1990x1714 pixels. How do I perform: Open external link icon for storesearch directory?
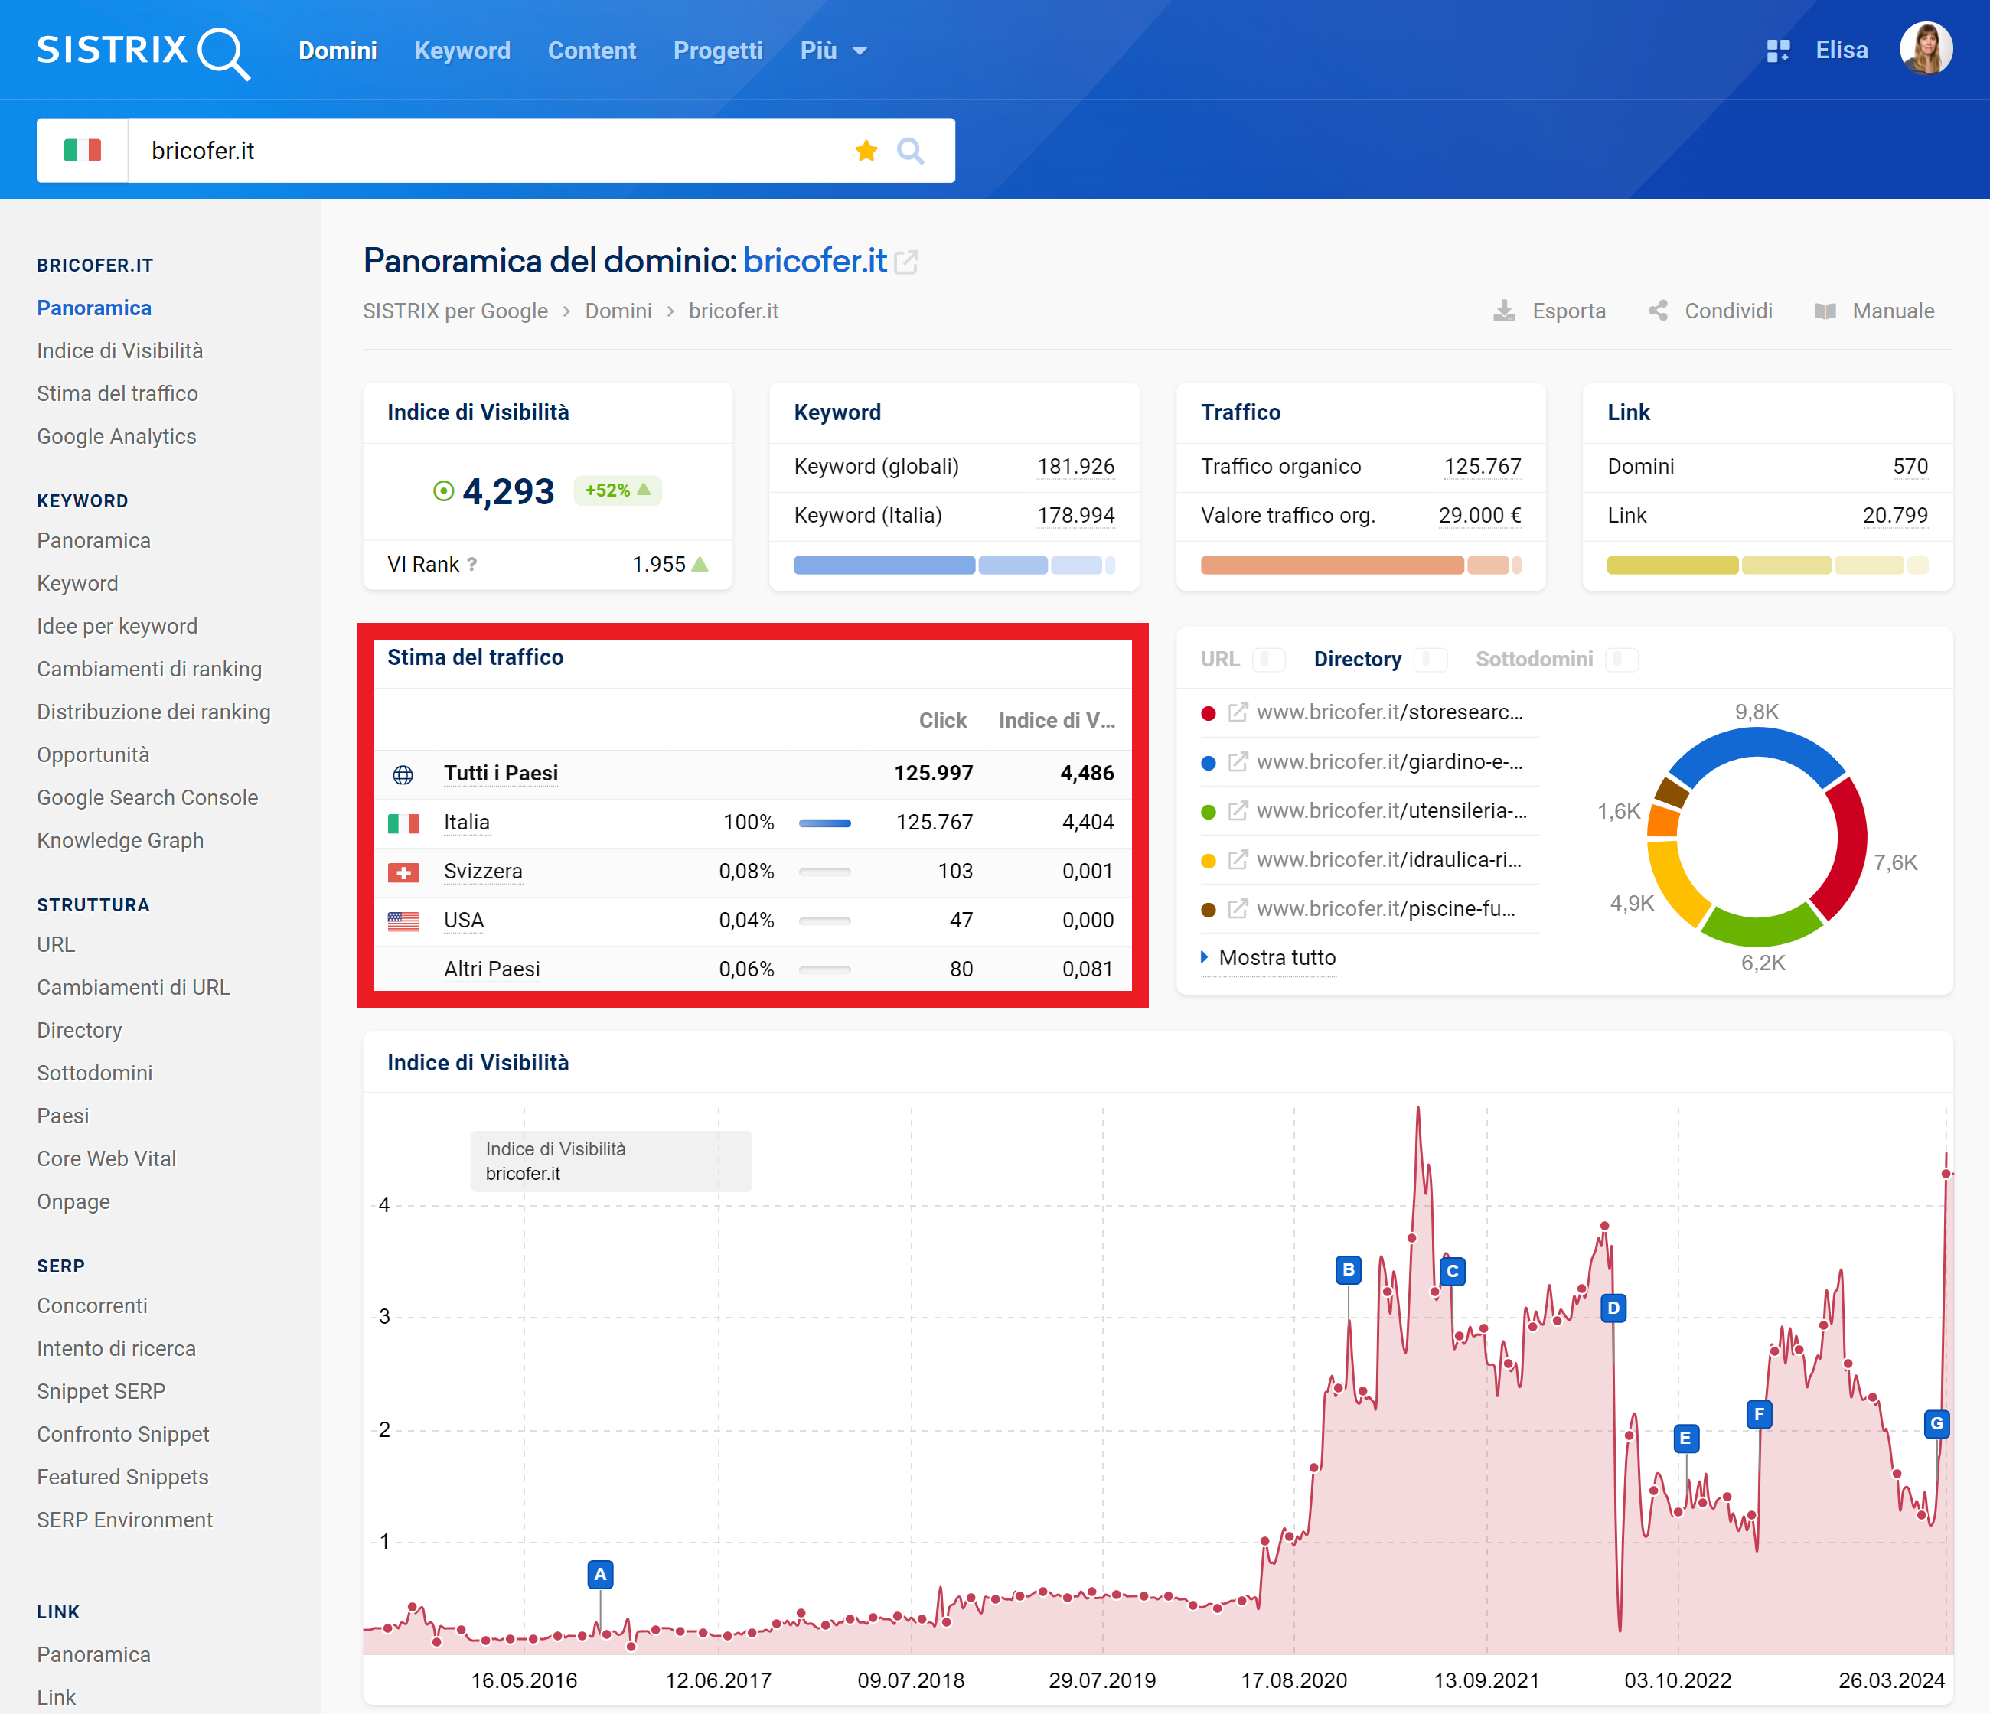(1238, 712)
